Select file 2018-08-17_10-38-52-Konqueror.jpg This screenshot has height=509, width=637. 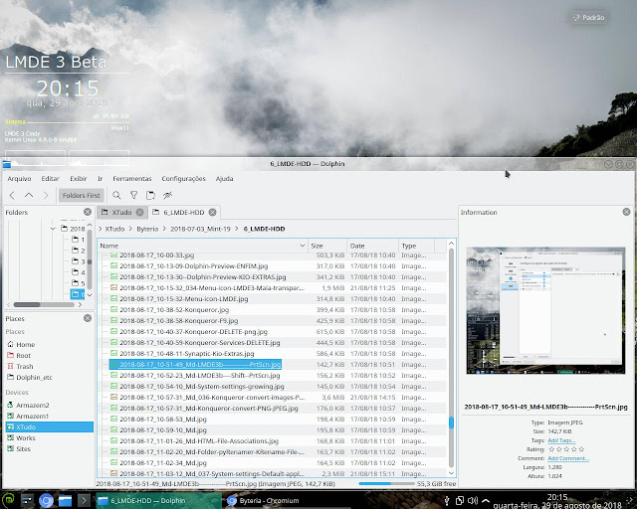[x=174, y=310]
